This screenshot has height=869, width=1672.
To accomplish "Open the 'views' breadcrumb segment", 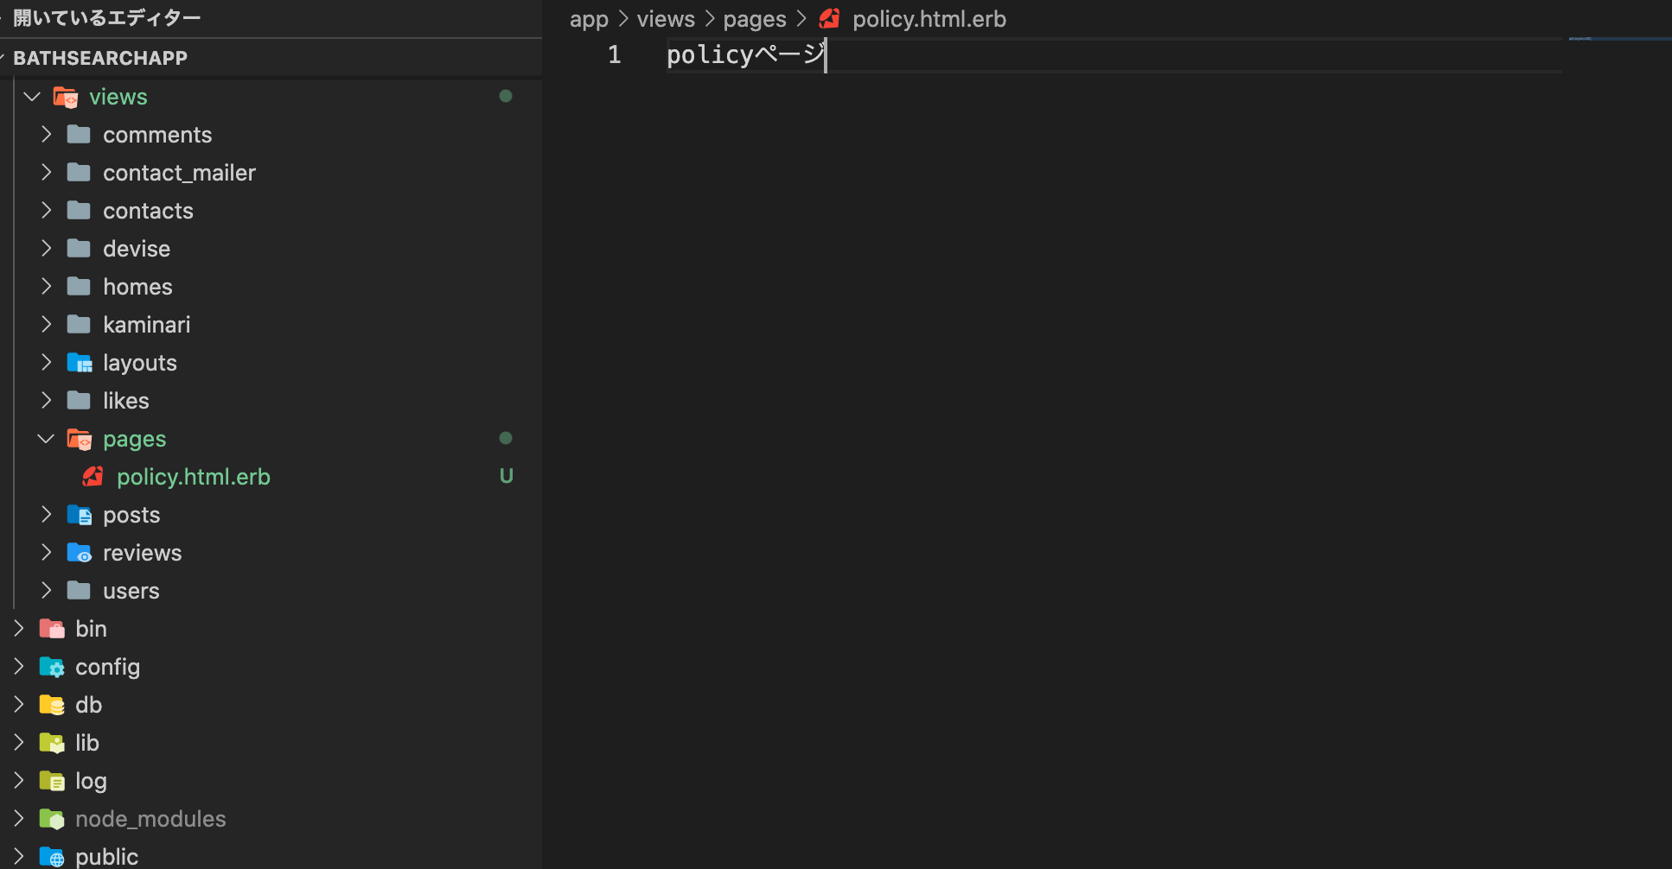I will tap(666, 19).
